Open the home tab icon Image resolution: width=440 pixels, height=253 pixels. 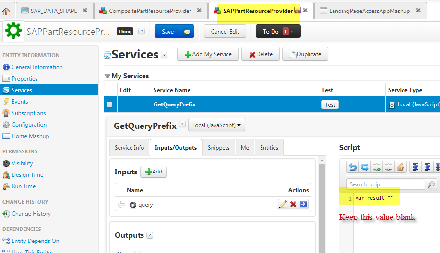(6, 11)
